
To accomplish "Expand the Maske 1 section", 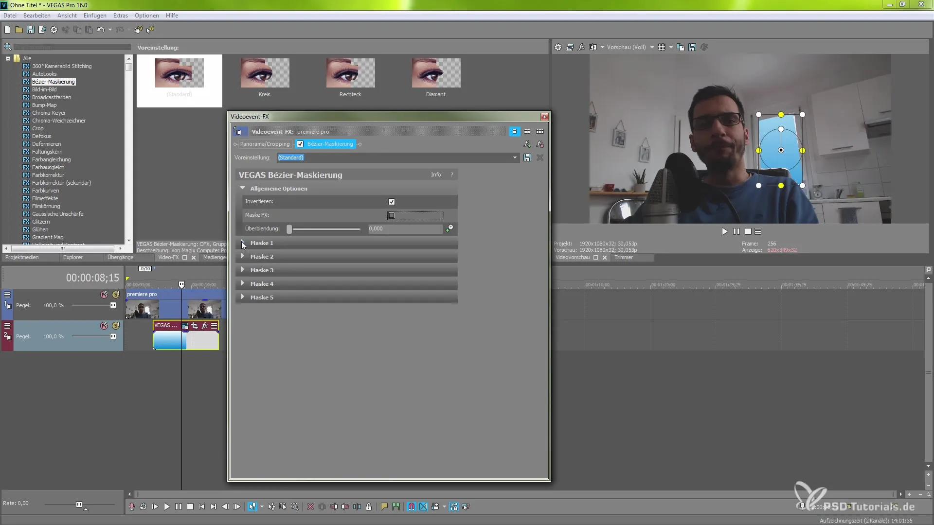I will point(243,243).
